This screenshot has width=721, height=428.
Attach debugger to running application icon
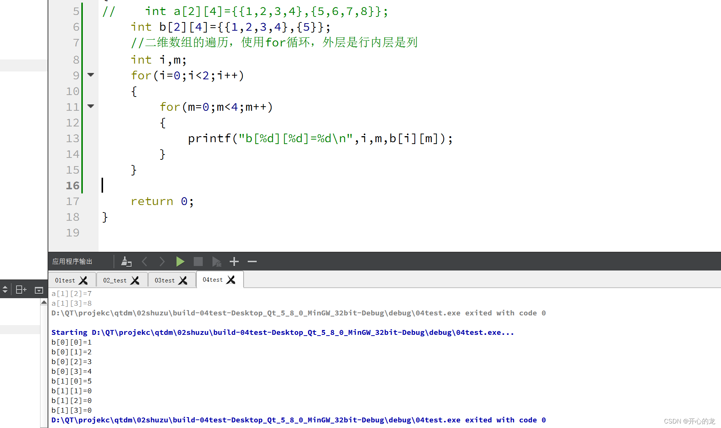217,262
